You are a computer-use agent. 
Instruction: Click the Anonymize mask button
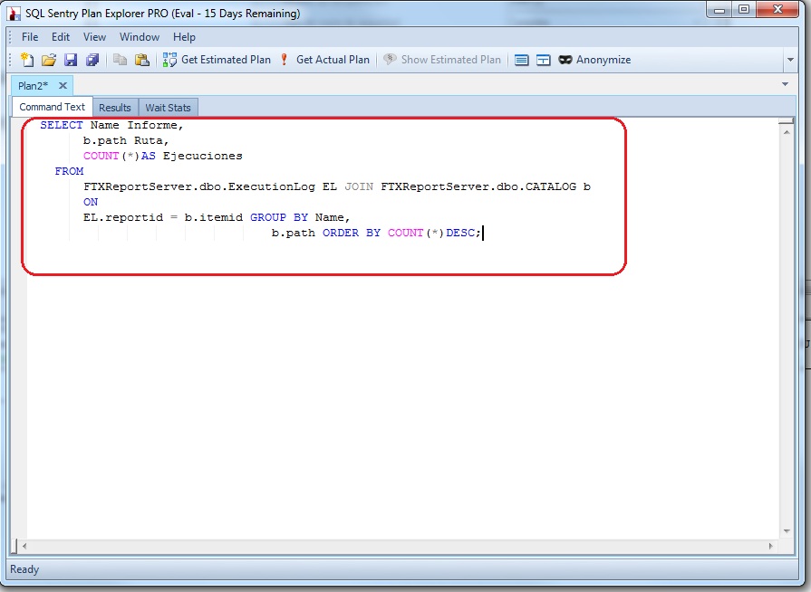(594, 60)
